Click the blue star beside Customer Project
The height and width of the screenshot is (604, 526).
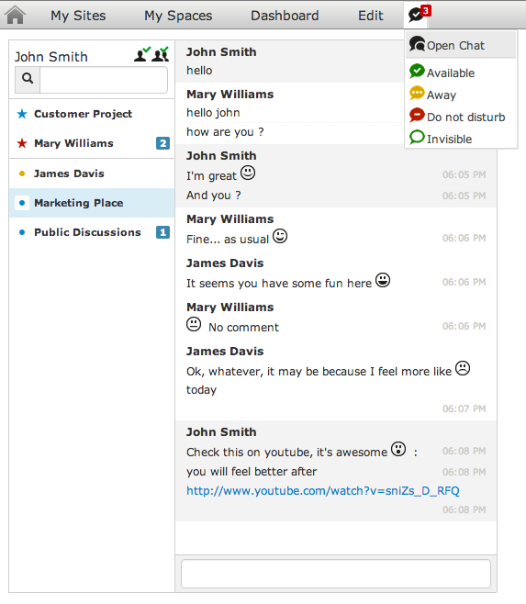tap(22, 114)
